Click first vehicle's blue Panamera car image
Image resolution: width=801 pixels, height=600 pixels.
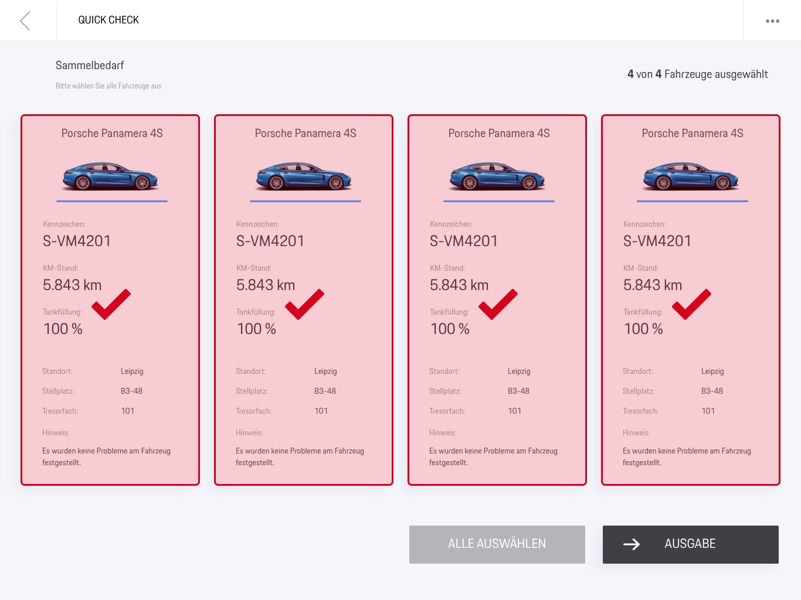[111, 176]
